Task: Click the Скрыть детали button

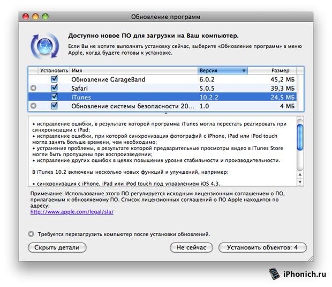Action: (x=57, y=247)
